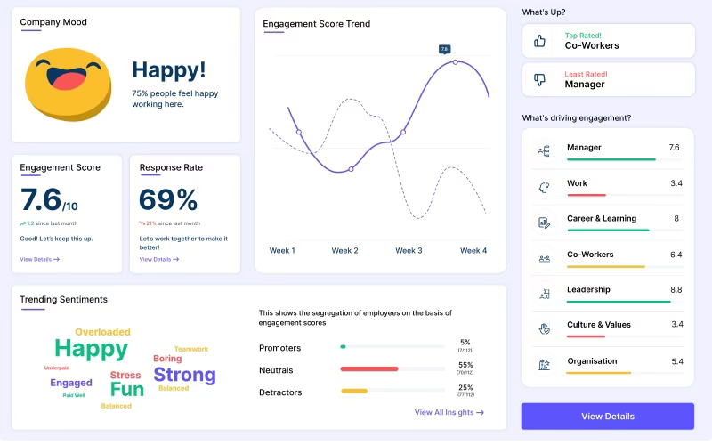
Task: Open the Top Rated Co-Workers card
Action: point(609,41)
